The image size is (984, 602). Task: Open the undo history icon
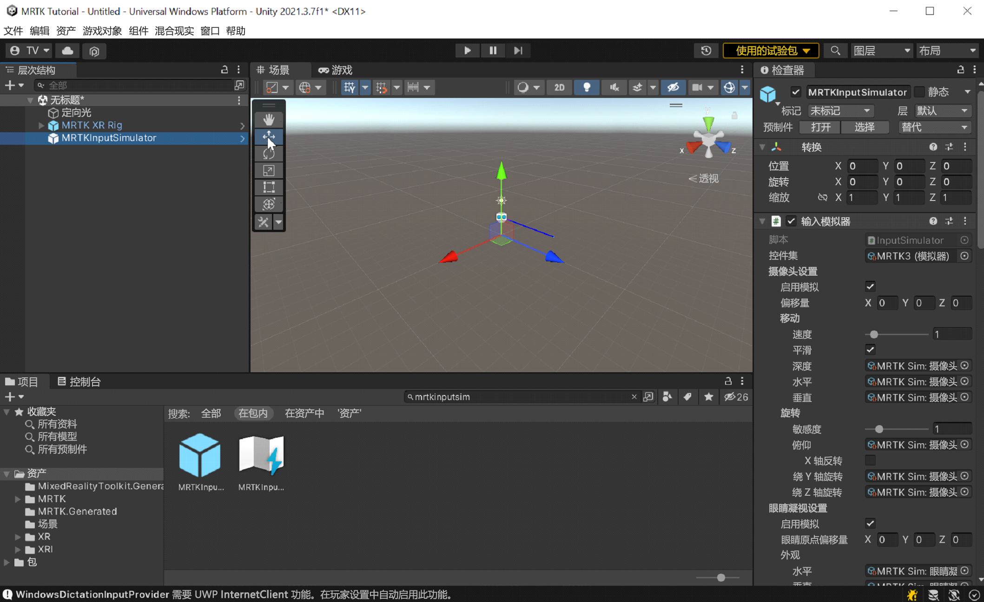(x=706, y=50)
